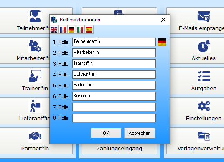Image resolution: width=224 pixels, height=162 pixels.
Task: Open Einstellungen gears icon
Action: click(204, 106)
